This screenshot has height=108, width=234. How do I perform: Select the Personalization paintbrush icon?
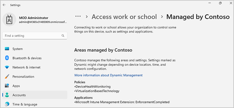pos(7,77)
